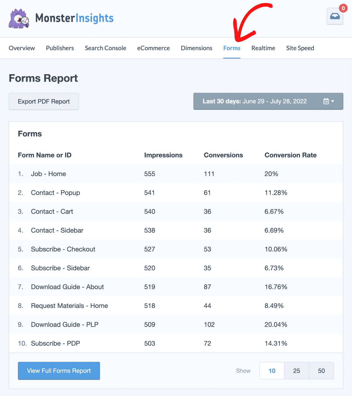The height and width of the screenshot is (396, 352).
Task: Click the calendar icon in date picker
Action: click(x=326, y=101)
